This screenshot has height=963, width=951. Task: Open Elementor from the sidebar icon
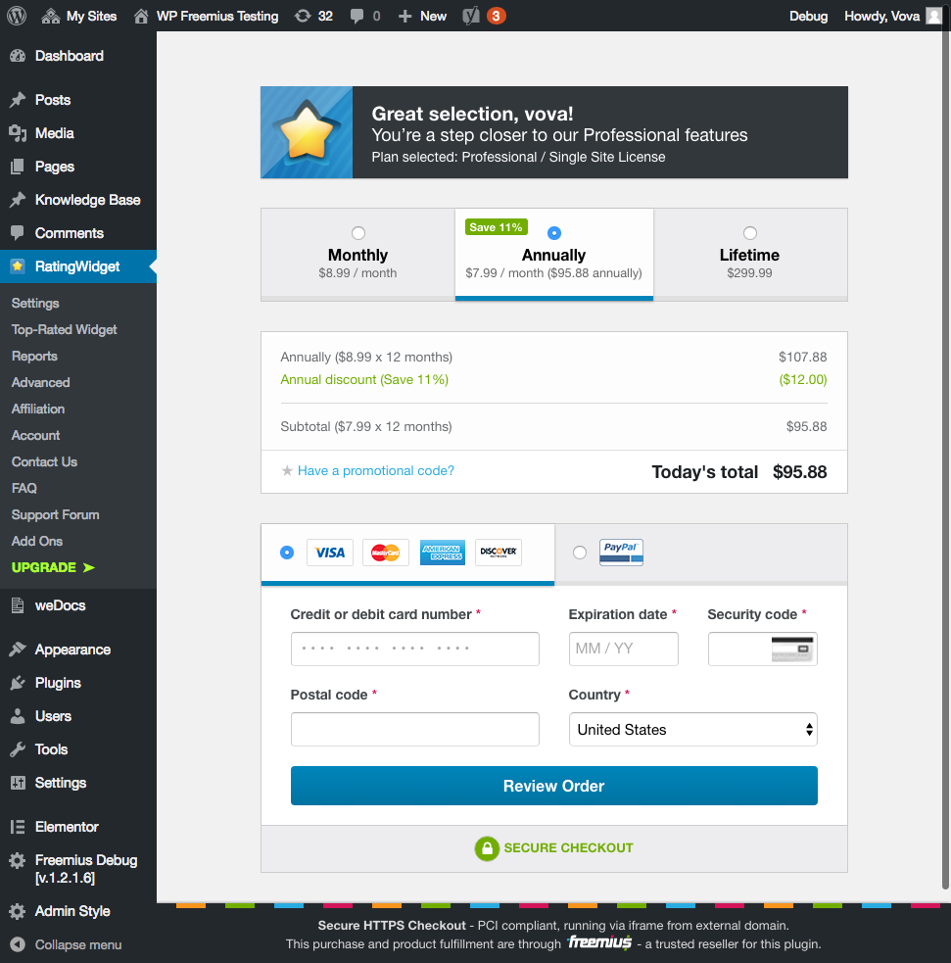[x=17, y=826]
